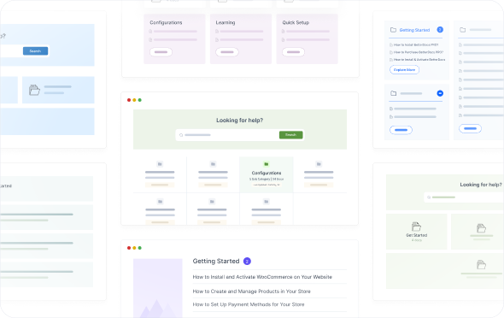Click the doc icon before 'How to Purchase BetterDocs PRO?'
This screenshot has height=318, width=504.
tap(391, 52)
